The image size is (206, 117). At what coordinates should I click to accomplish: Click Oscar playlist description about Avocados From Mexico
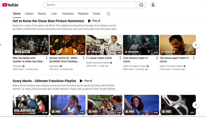coord(65,27)
